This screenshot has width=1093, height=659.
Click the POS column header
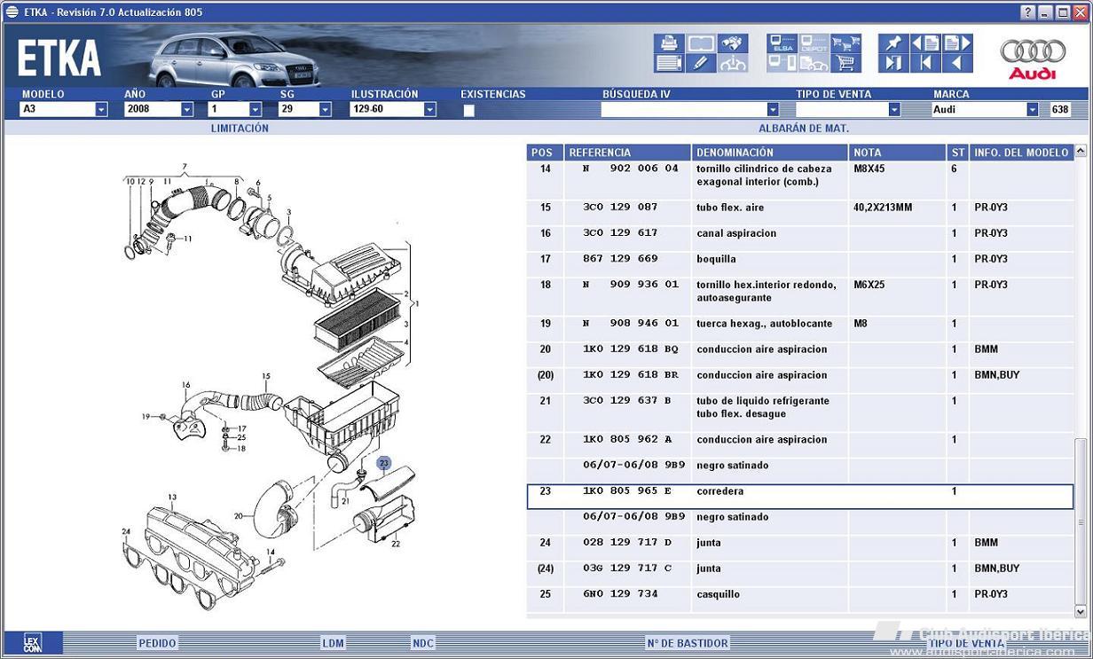(545, 153)
